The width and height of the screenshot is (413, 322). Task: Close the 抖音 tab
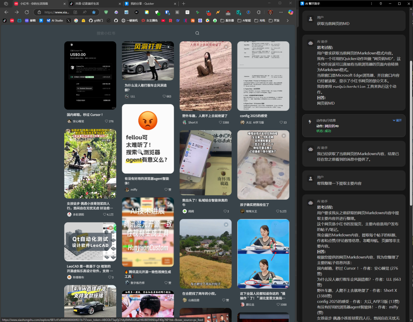[119, 3]
